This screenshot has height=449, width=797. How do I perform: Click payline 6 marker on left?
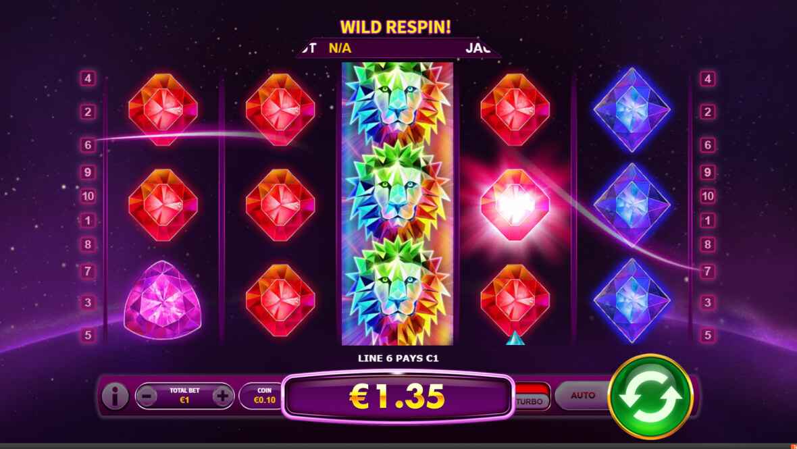[x=88, y=145]
